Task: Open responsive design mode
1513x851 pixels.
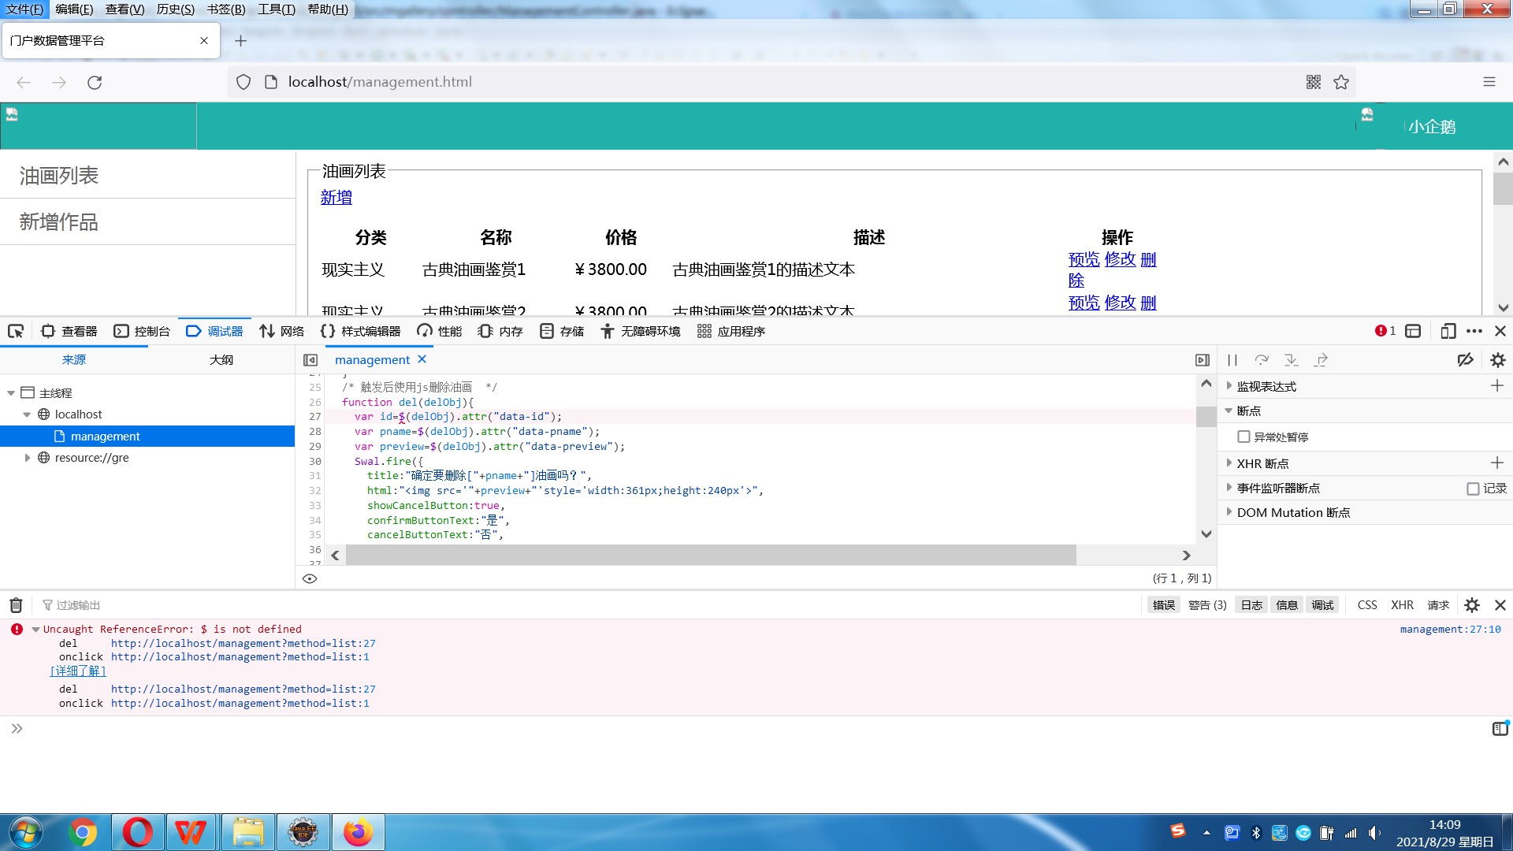Action: click(1448, 331)
